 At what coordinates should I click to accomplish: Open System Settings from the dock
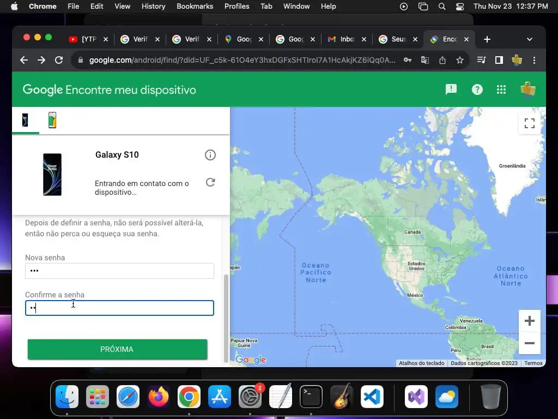point(250,397)
